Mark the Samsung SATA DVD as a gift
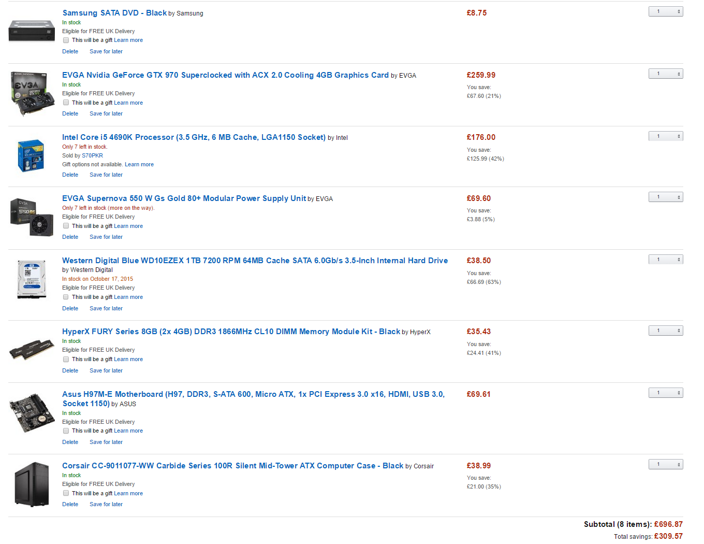Screen dimensions: 704x544 [x=66, y=40]
